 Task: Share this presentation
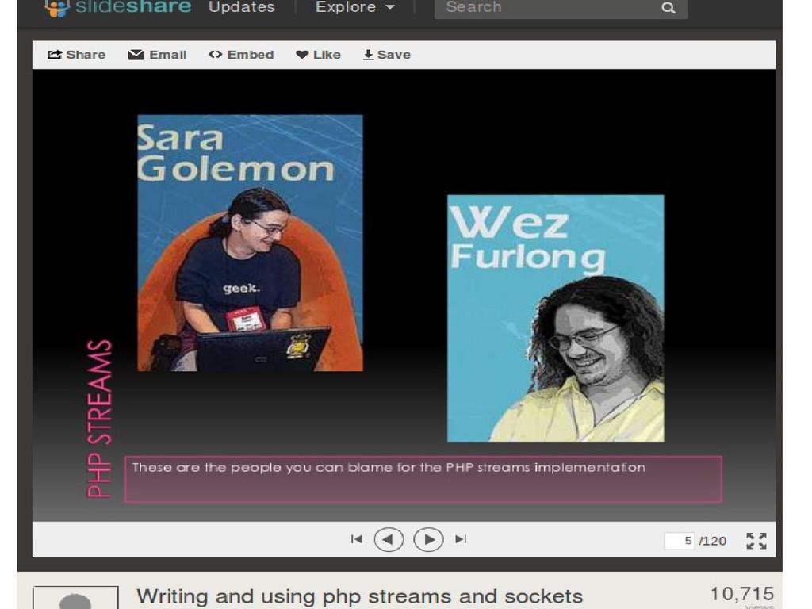click(x=76, y=55)
